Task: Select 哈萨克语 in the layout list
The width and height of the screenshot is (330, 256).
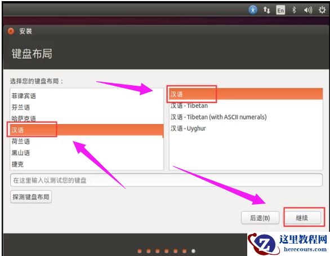Action: [87, 118]
